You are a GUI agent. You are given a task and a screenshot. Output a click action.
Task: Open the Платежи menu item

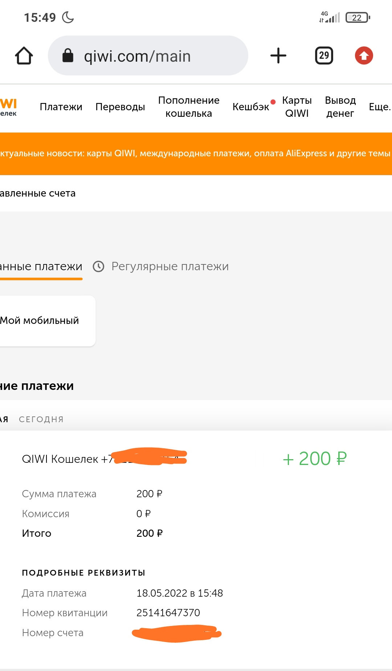[61, 107]
